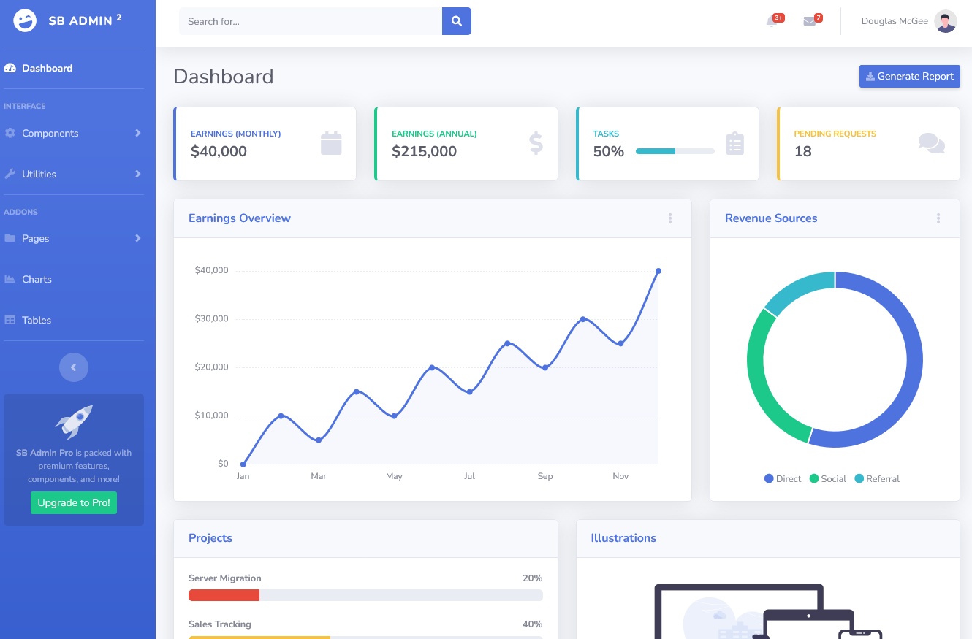The height and width of the screenshot is (639, 972).
Task: Click the December peak point at $40,000
Action: [658, 271]
